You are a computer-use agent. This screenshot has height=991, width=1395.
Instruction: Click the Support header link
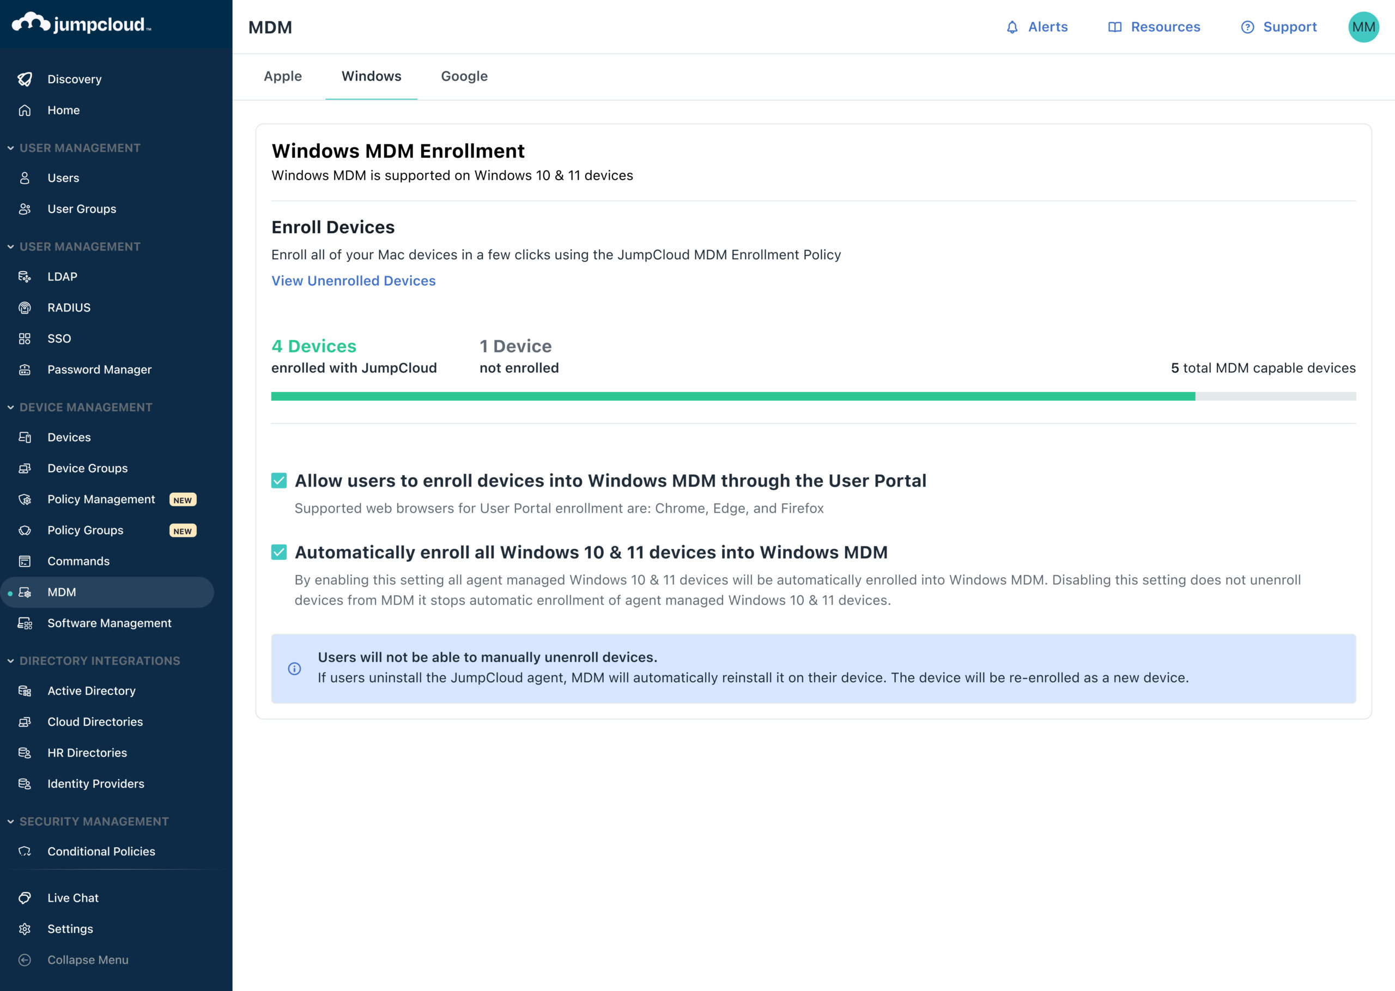pyautogui.click(x=1278, y=27)
